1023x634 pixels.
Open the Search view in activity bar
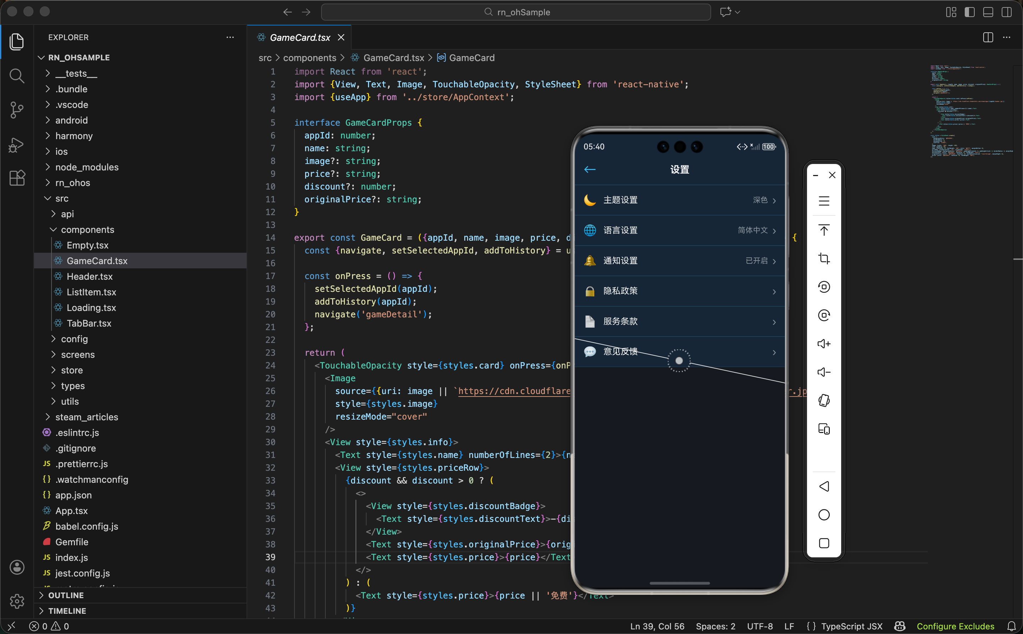tap(17, 76)
